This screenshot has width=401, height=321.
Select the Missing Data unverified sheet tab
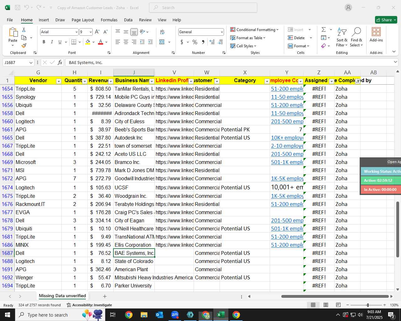point(62,296)
